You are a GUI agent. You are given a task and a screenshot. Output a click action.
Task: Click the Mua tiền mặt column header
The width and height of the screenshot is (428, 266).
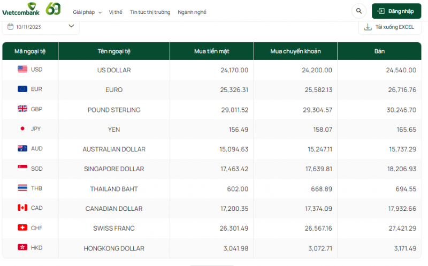[x=212, y=51]
